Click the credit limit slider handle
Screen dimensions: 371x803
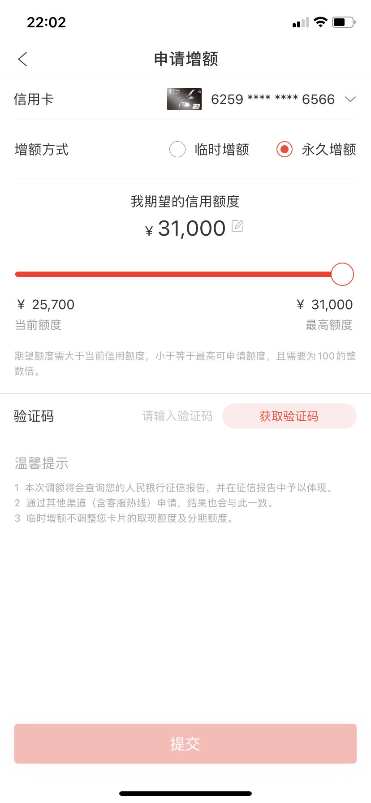(342, 274)
